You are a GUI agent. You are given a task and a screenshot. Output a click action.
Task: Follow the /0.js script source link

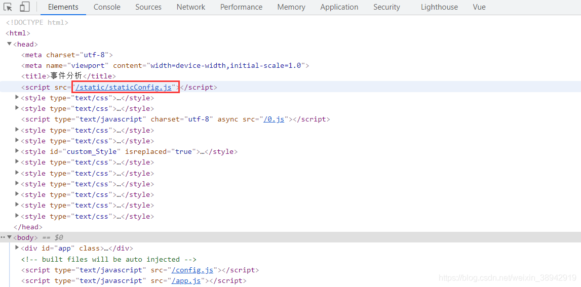[x=274, y=119]
